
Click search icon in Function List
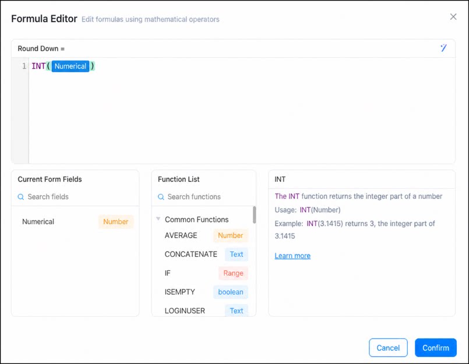(161, 197)
